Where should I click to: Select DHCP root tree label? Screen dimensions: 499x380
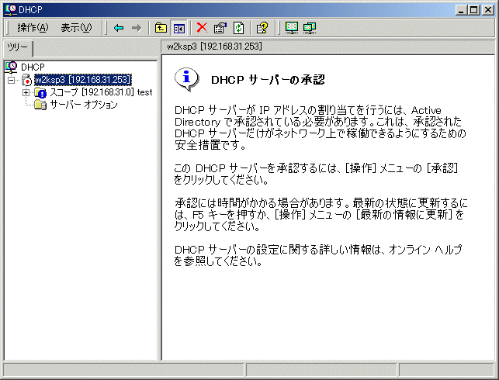(x=33, y=67)
